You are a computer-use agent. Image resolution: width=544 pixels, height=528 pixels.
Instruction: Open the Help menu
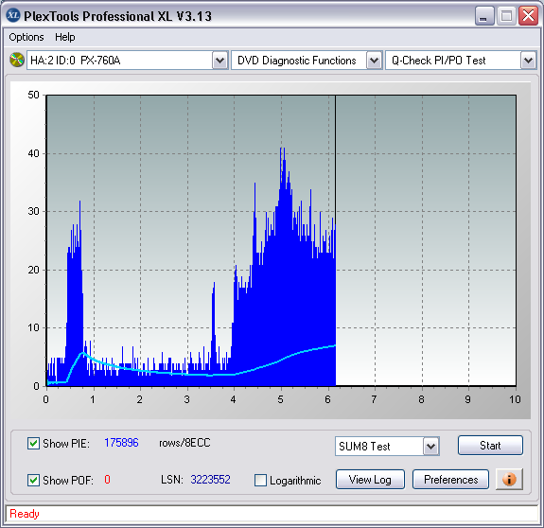[65, 37]
